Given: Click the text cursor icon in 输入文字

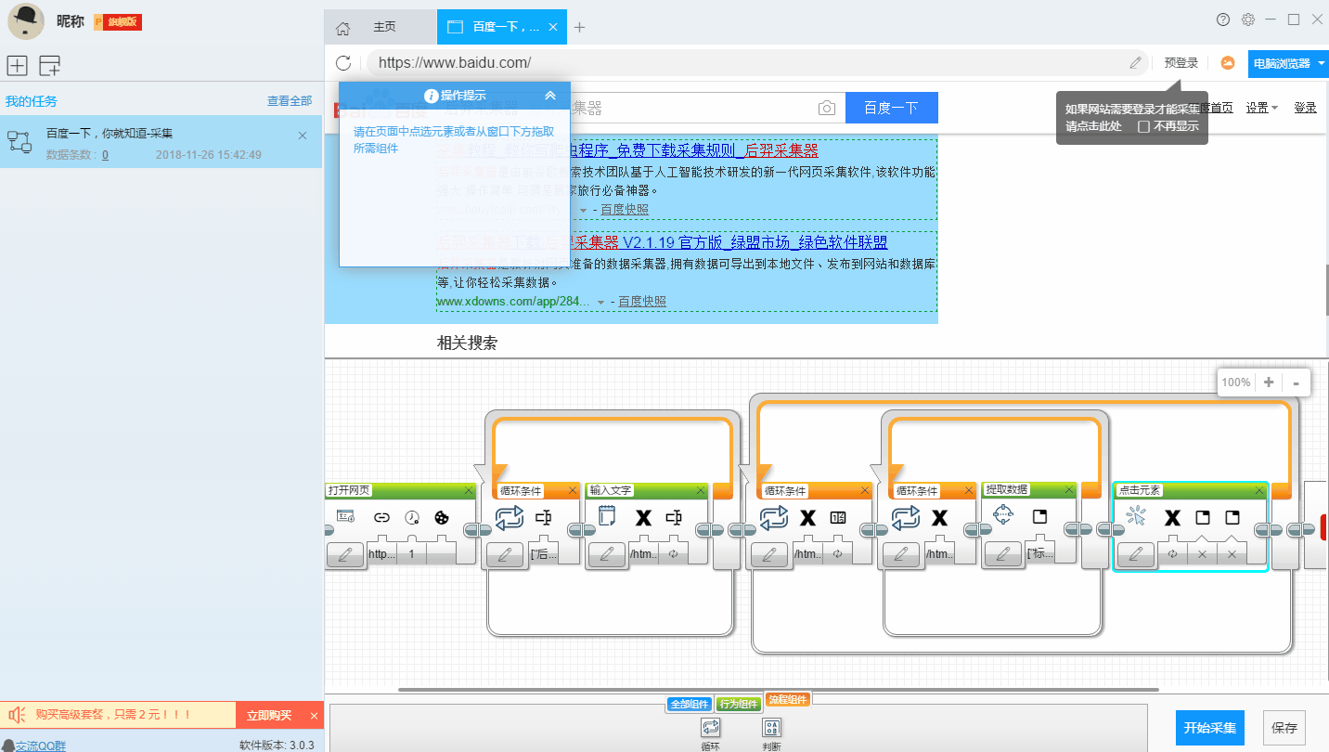Looking at the screenshot, I should 675,517.
